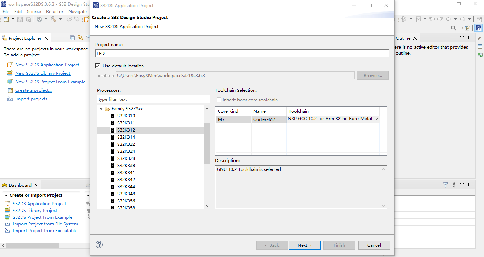The image size is (484, 257).
Task: Open the Edit menu
Action: [18, 11]
